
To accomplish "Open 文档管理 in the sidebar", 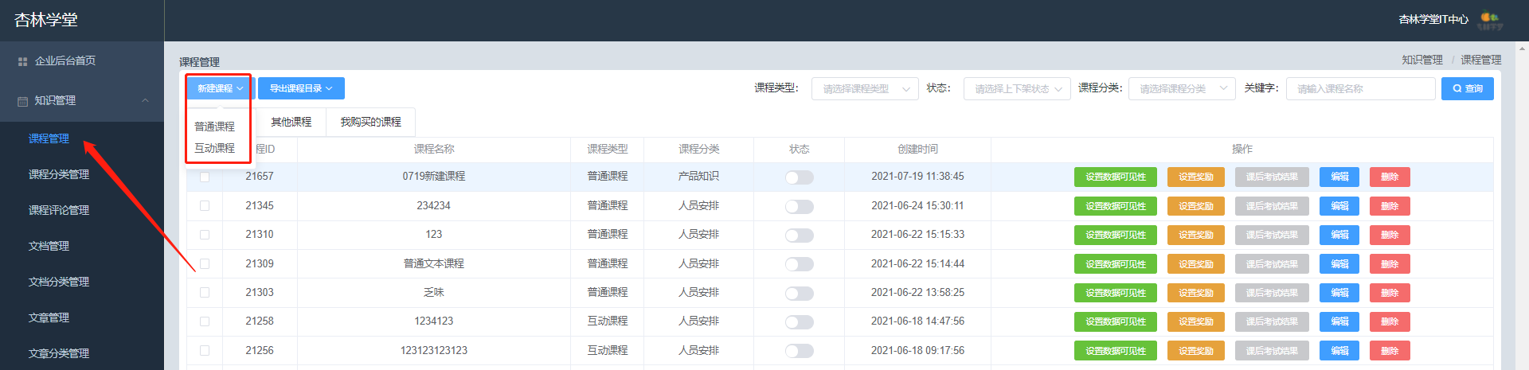I will (49, 246).
